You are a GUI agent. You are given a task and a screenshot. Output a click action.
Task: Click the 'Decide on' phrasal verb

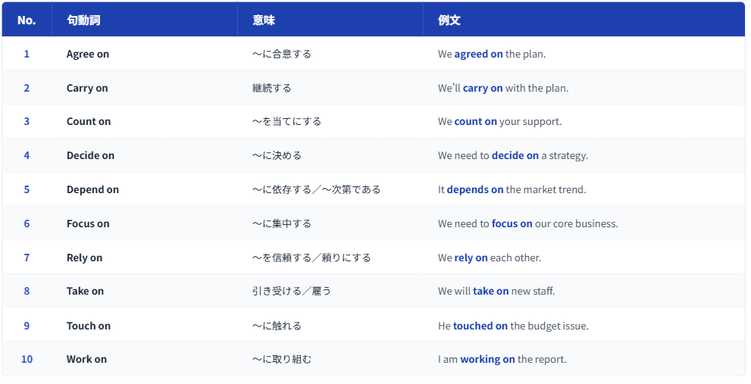[90, 155]
